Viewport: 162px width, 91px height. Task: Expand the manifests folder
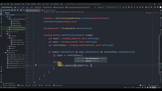click(x=6, y=15)
